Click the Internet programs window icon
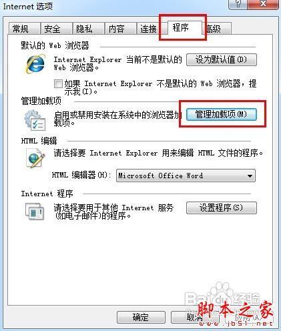The width and height of the screenshot is (281, 331). click(x=35, y=211)
